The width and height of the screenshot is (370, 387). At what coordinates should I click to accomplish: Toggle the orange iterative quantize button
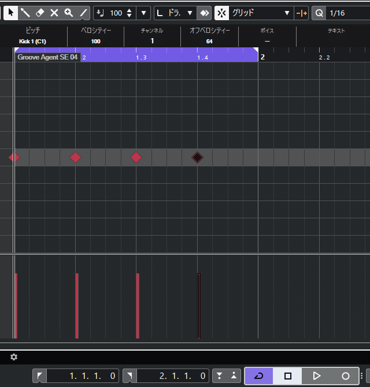pyautogui.click(x=301, y=13)
